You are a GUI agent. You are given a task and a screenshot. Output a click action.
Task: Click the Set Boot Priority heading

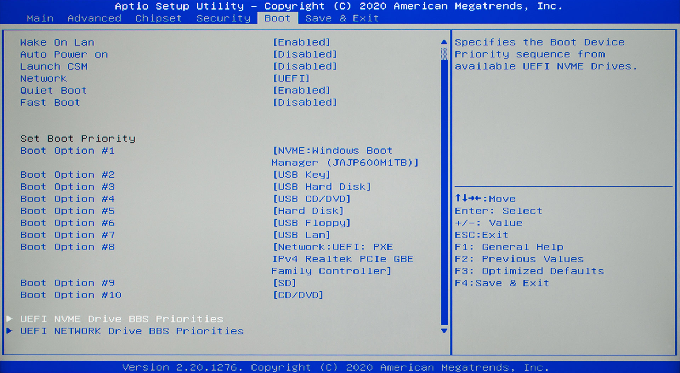[x=78, y=139]
